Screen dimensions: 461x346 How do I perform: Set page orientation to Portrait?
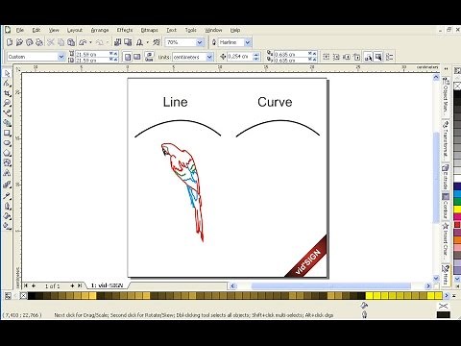(x=128, y=57)
